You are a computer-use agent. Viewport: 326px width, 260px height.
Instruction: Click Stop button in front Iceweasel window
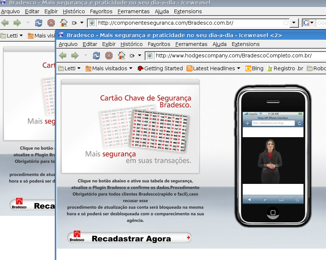[109, 56]
